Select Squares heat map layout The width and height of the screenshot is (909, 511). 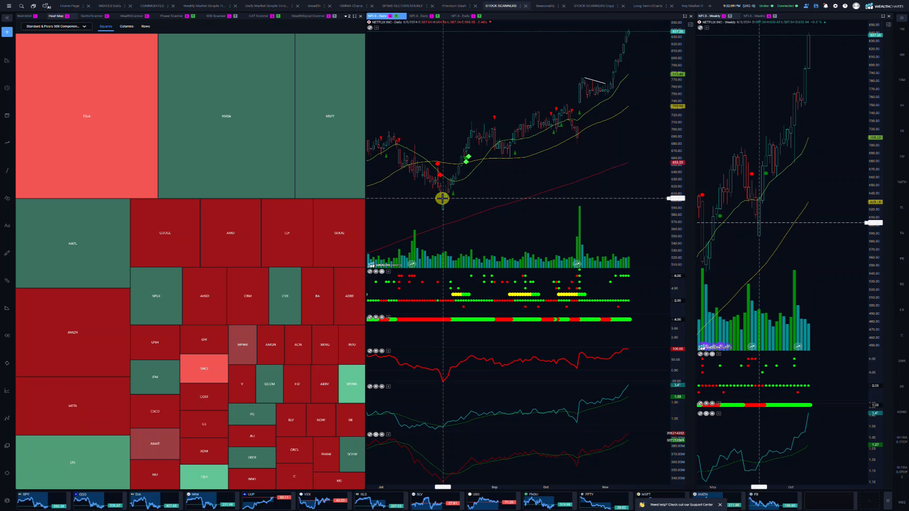click(106, 26)
